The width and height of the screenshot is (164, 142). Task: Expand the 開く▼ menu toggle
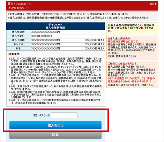coord(153,4)
